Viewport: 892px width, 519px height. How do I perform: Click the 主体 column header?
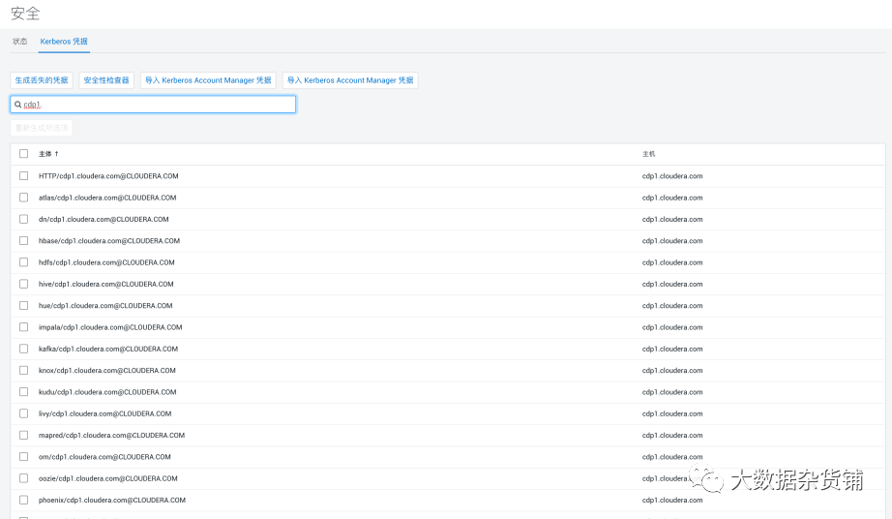tap(45, 154)
